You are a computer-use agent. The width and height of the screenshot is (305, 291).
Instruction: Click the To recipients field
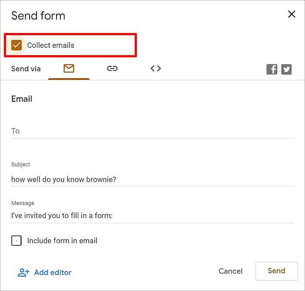pos(152,131)
